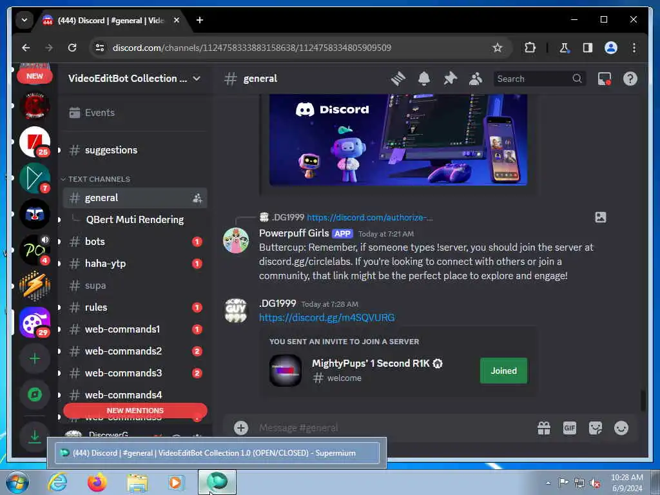The width and height of the screenshot is (660, 495).
Task: Open the bots channel
Action: tap(135, 242)
